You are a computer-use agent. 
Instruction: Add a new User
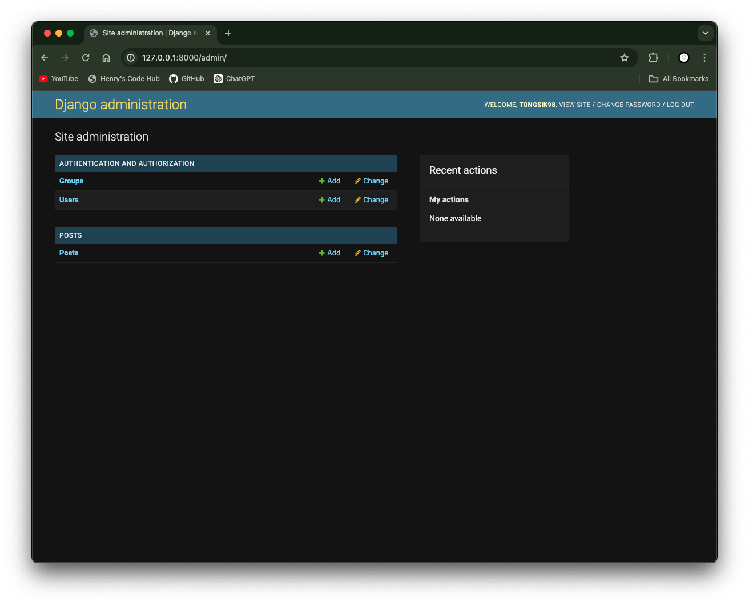tap(329, 200)
